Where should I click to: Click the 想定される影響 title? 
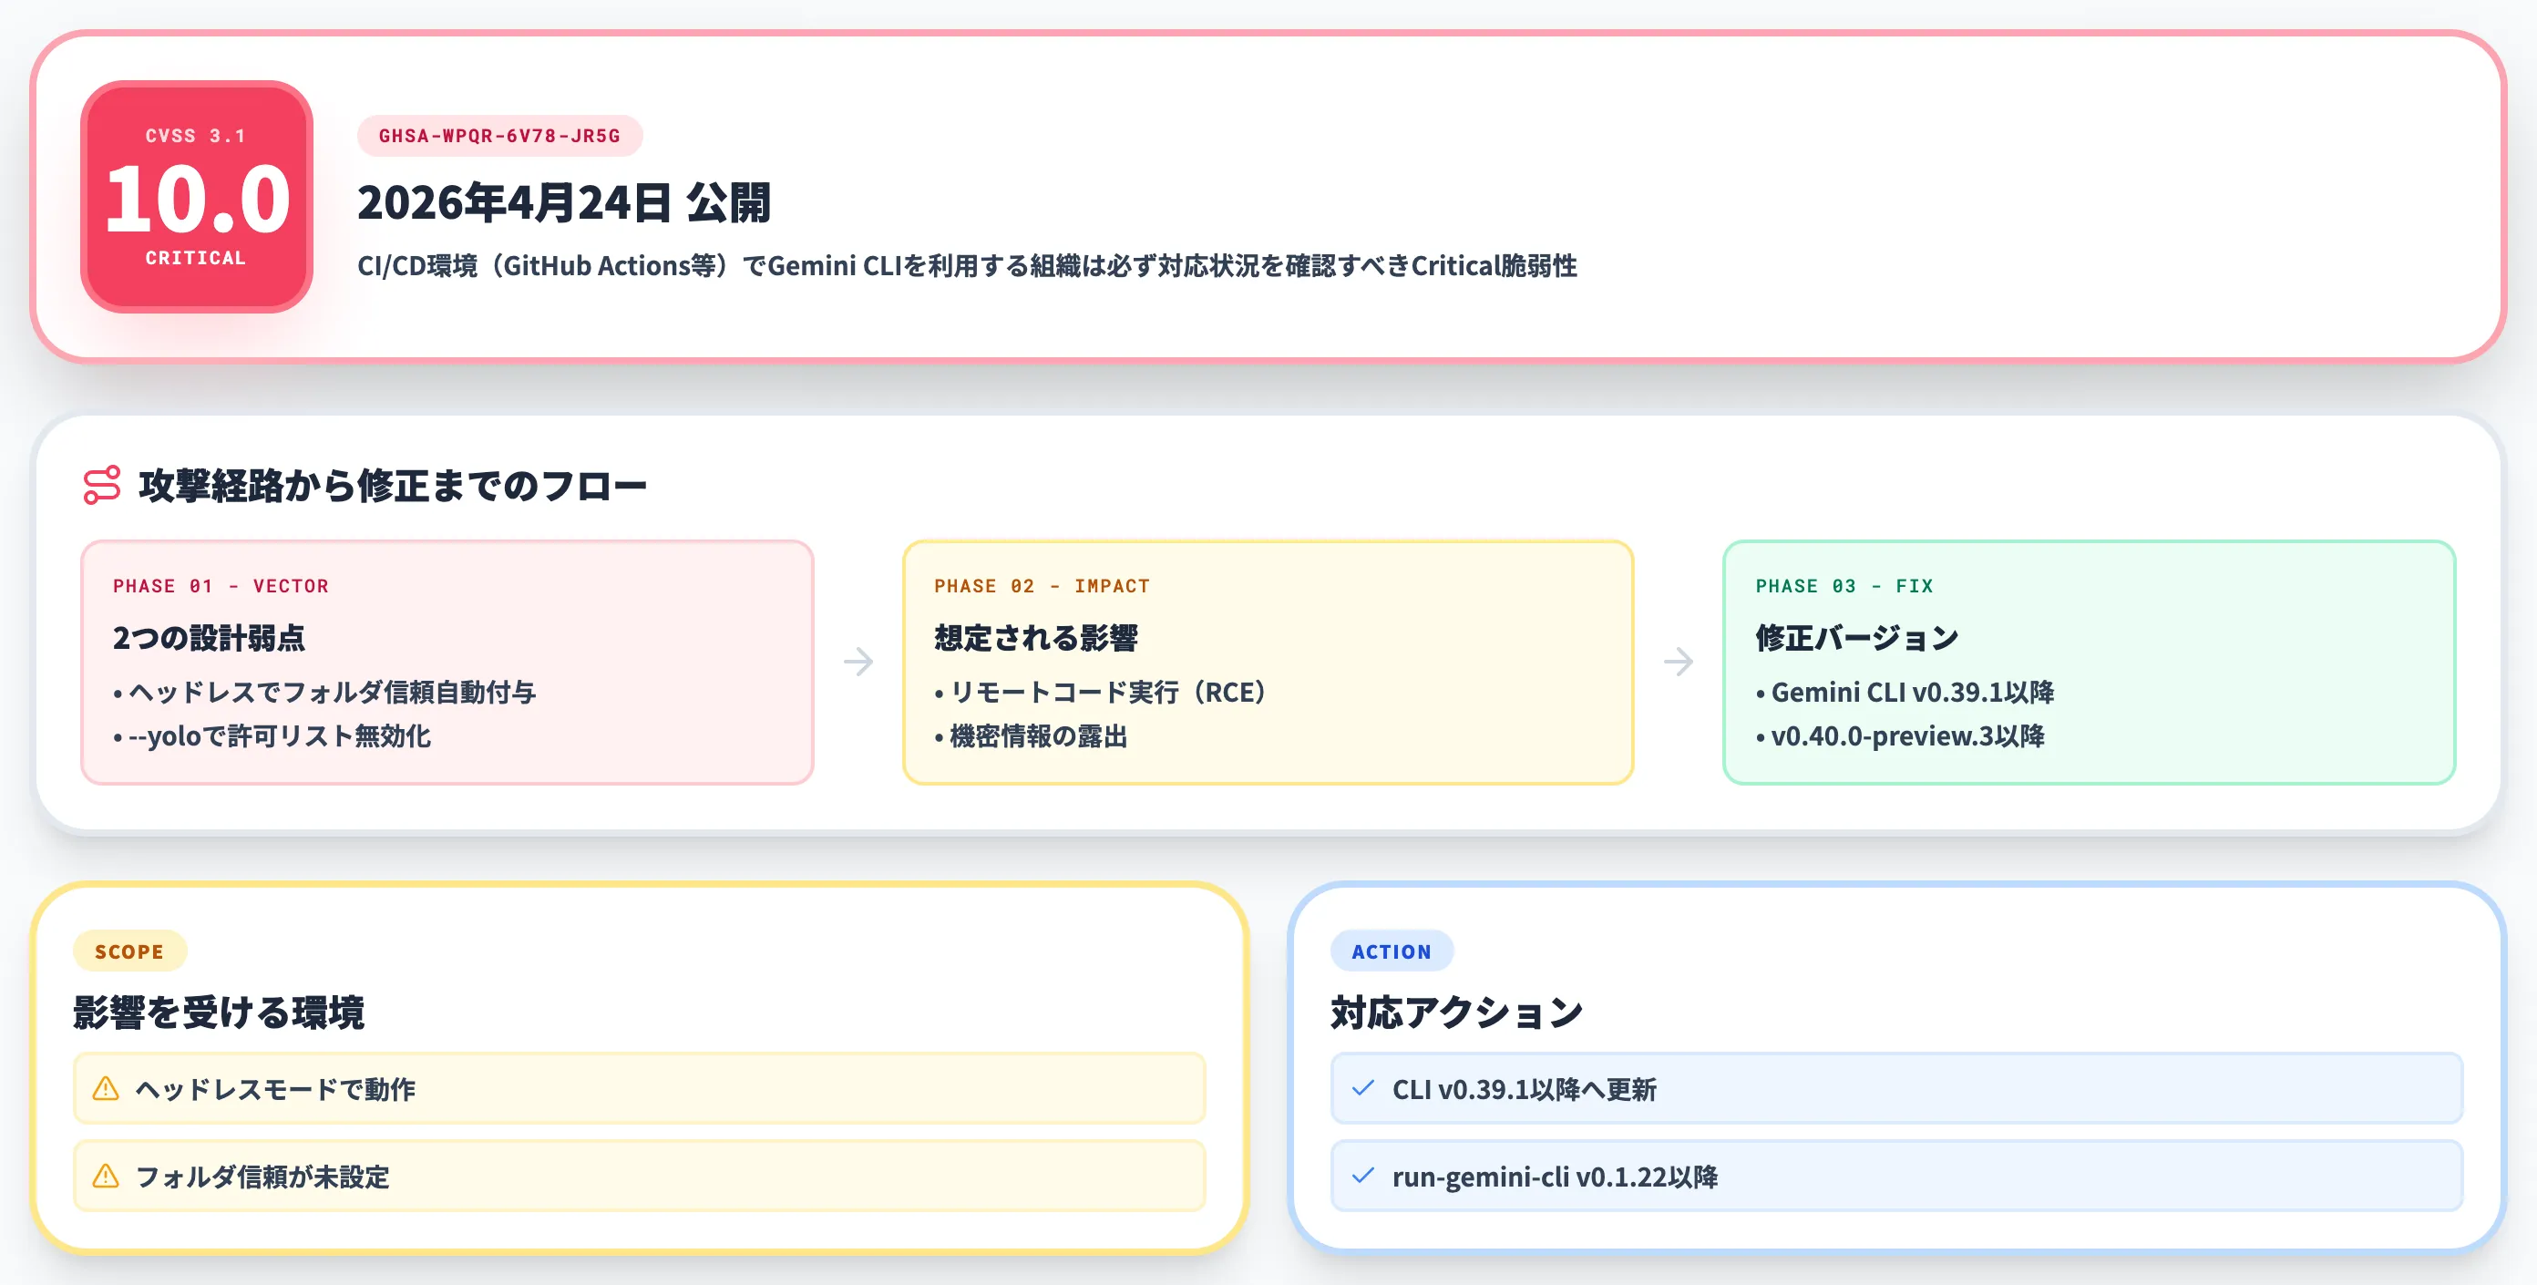click(x=1036, y=638)
